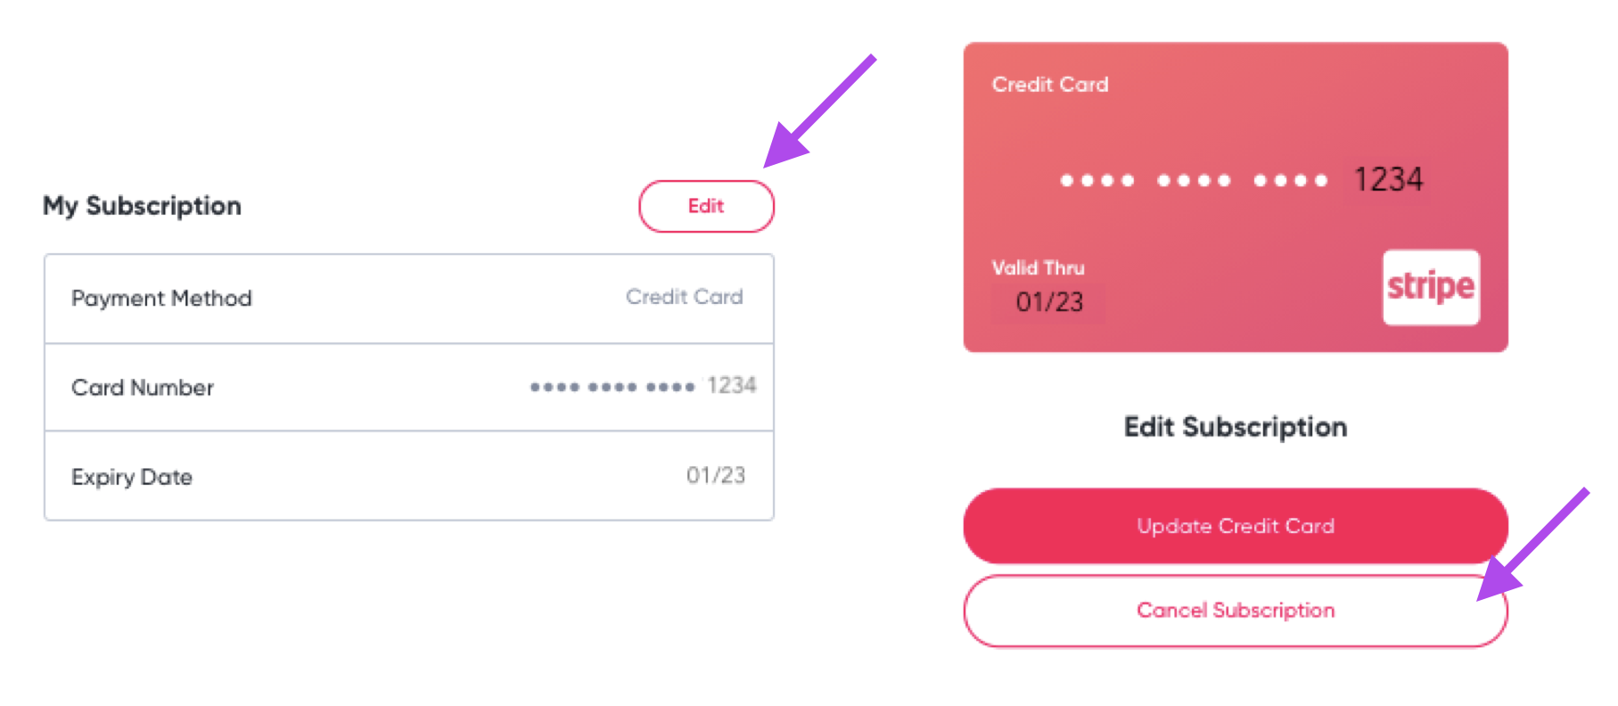This screenshot has width=1618, height=706.
Task: Click the 01/23 Valid Thru field on card
Action: click(1049, 302)
